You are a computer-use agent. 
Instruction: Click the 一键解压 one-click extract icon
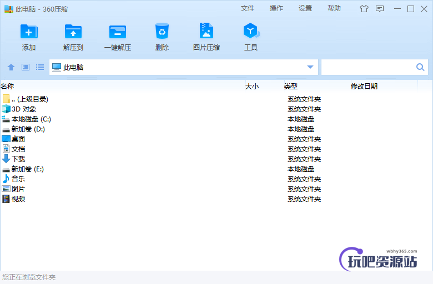point(118,32)
